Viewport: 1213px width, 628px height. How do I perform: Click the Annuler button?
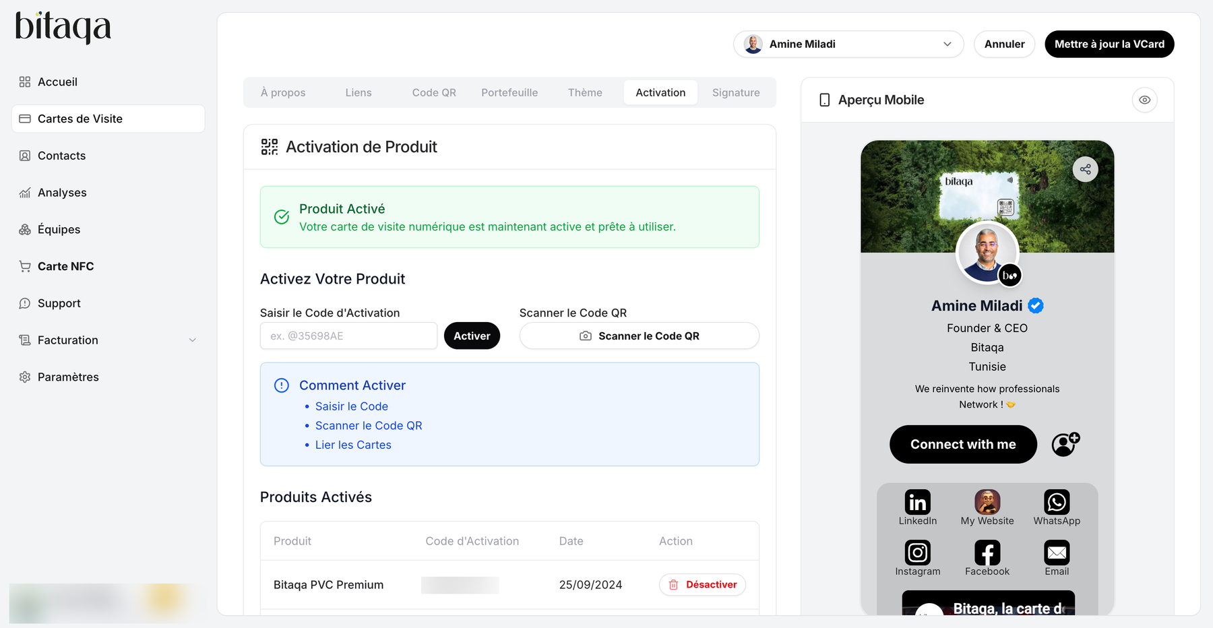[1004, 44]
